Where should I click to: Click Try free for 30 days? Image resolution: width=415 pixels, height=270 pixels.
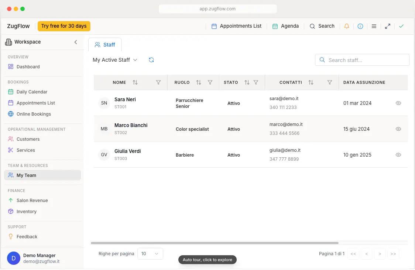tap(64, 26)
